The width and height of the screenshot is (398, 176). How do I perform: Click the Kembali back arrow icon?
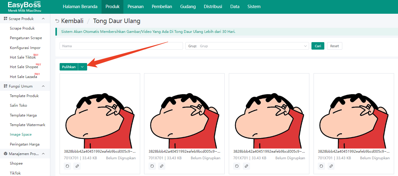tap(57, 21)
